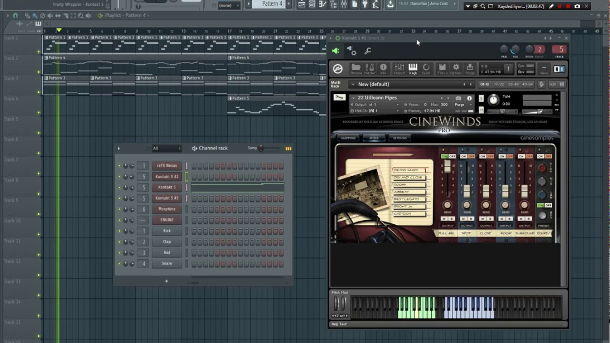Toggle the reverb ON switch

click(541, 205)
